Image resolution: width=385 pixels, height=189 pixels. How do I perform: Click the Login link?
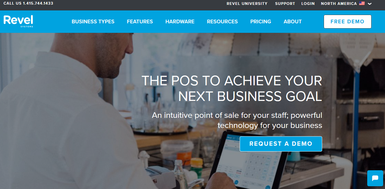308,4
